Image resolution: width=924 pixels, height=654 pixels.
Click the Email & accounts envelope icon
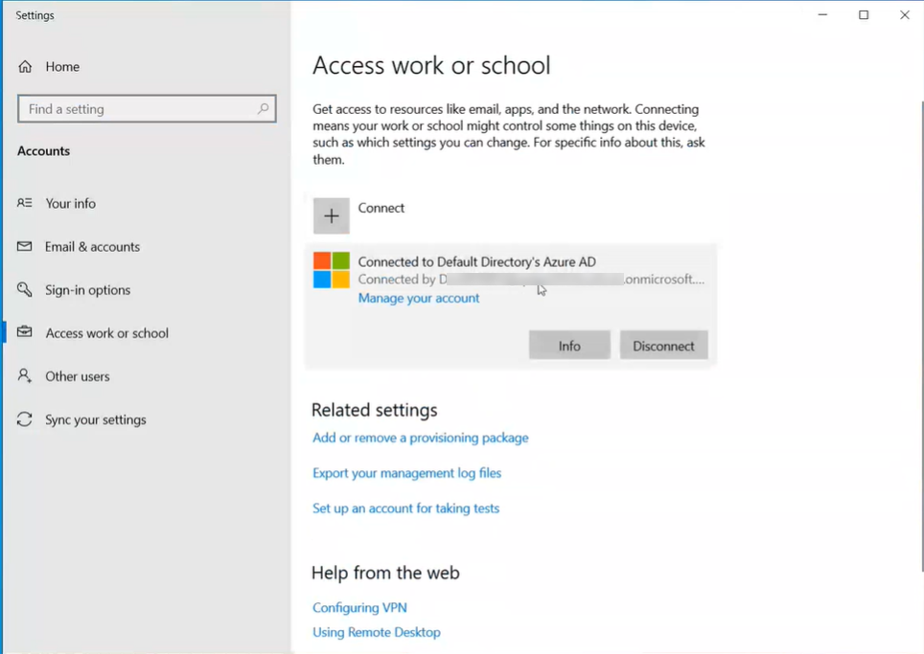24,246
